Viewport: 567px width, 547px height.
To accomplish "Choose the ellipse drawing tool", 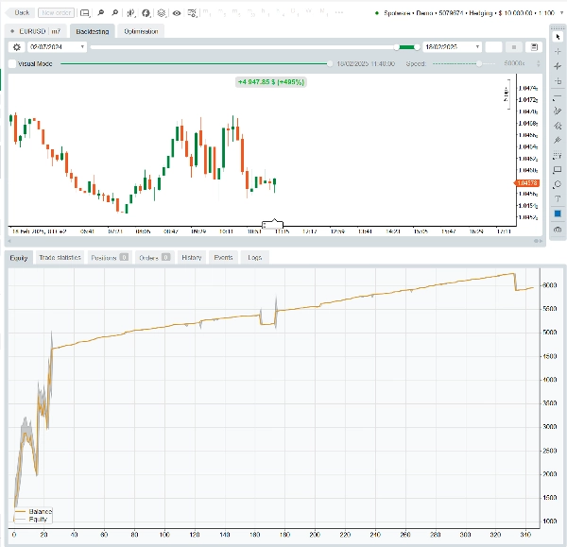I will click(x=558, y=183).
